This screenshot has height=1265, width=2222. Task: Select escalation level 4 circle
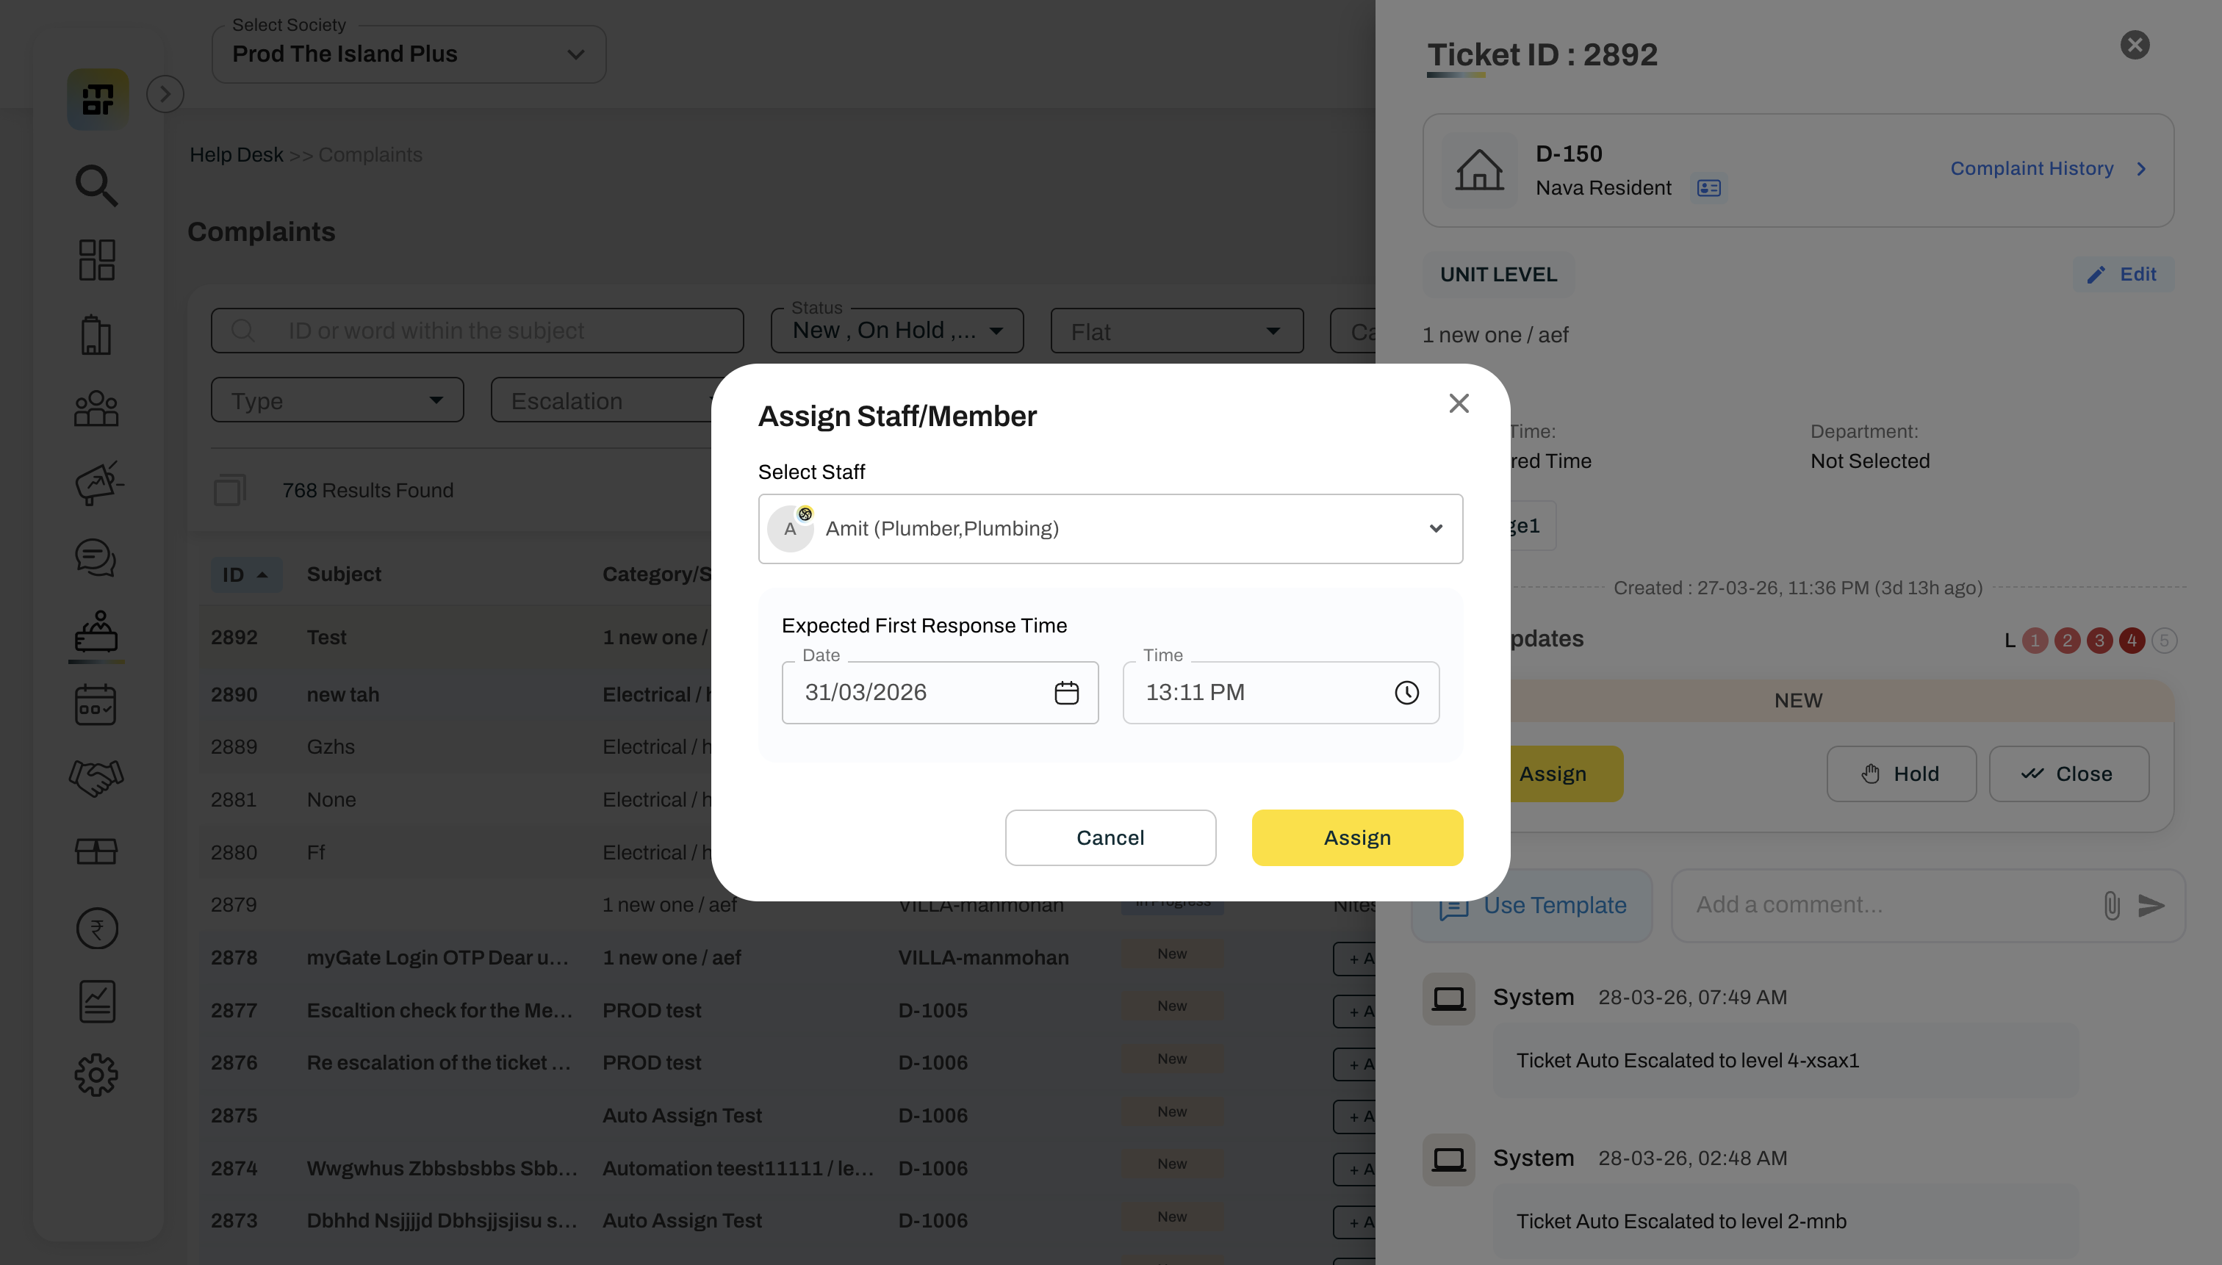pos(2132,641)
